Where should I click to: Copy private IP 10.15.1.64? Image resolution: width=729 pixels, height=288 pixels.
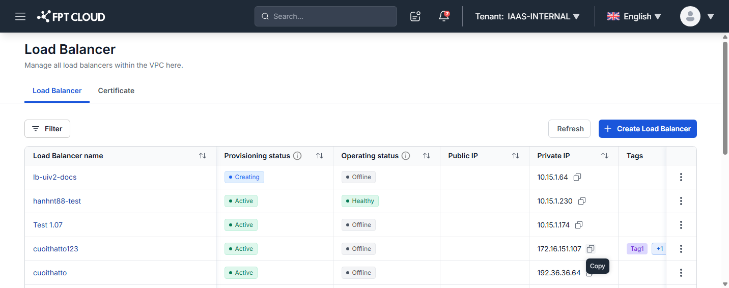577,177
